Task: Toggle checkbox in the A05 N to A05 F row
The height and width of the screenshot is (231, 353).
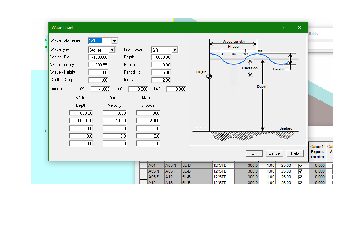Action: click(x=300, y=171)
